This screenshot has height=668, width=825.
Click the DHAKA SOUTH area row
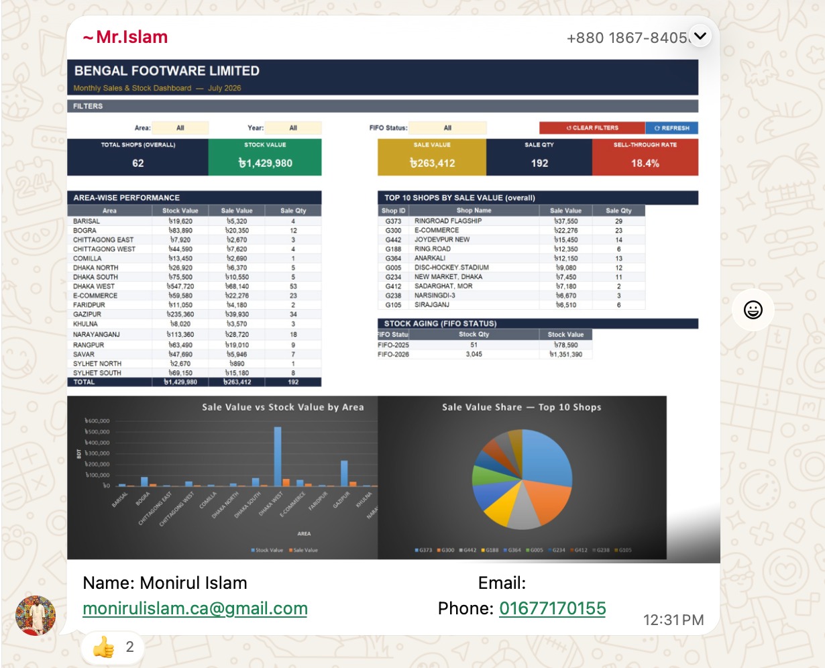195,277
